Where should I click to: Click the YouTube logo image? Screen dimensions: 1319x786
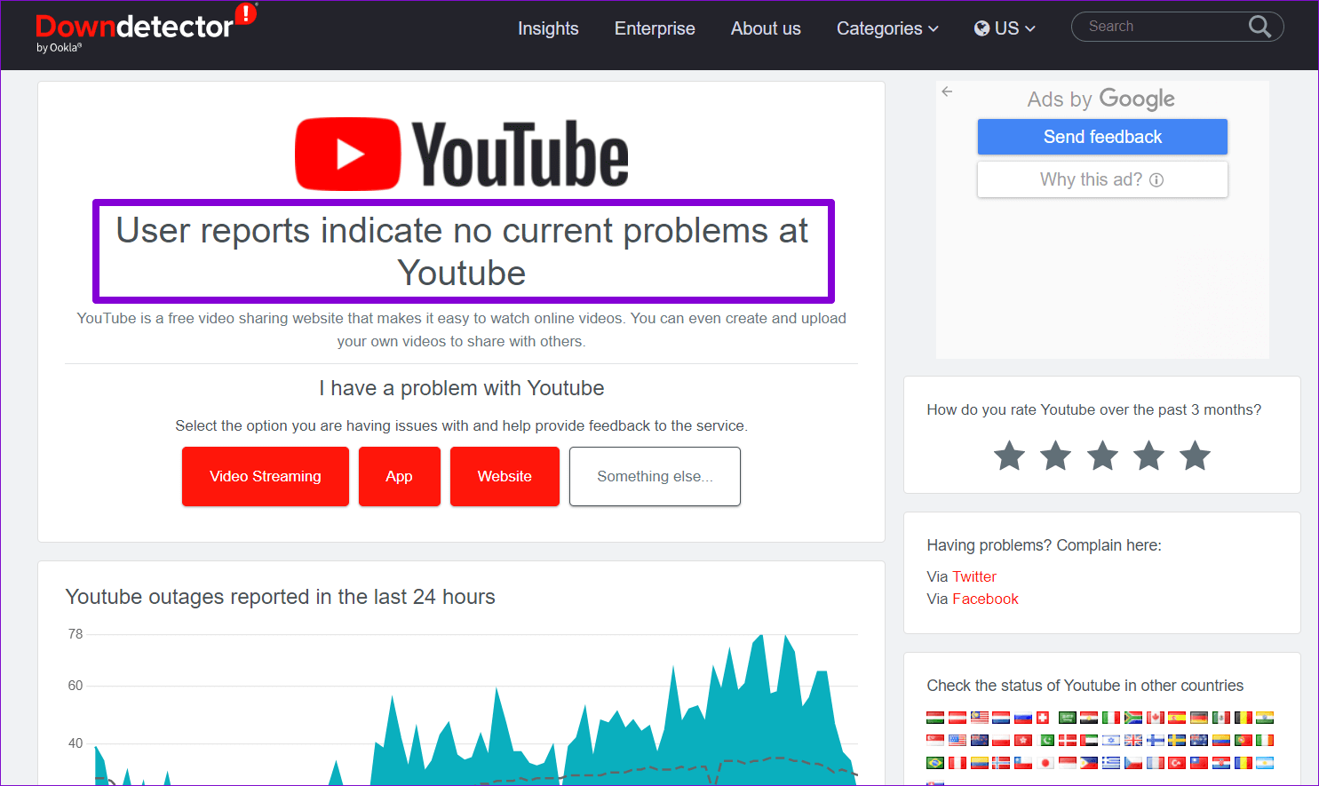click(462, 154)
